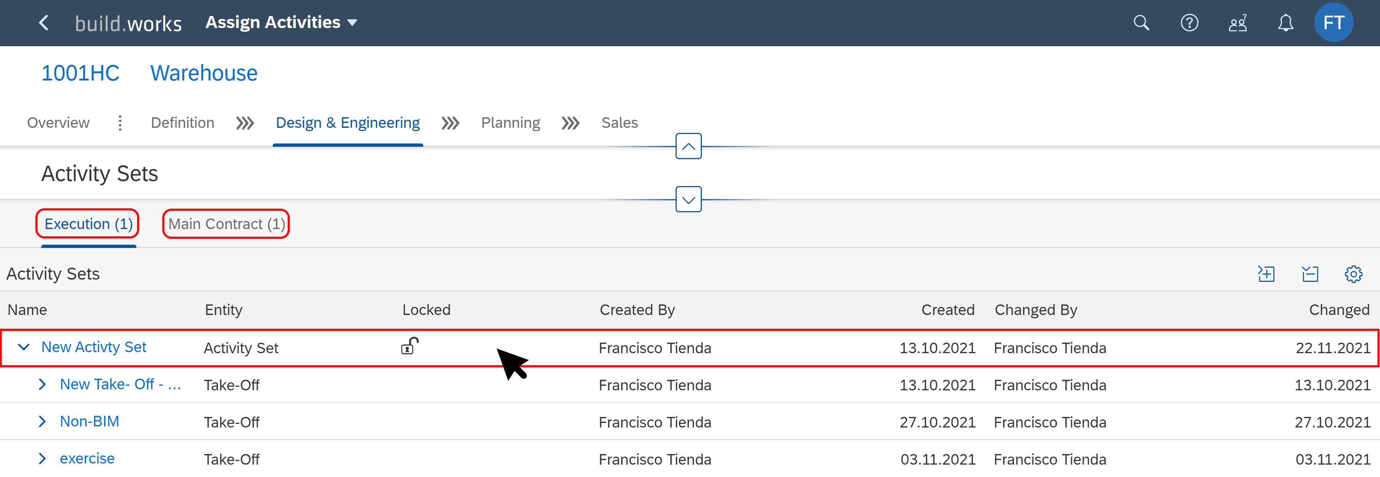Expand the exercise row

[x=42, y=459]
